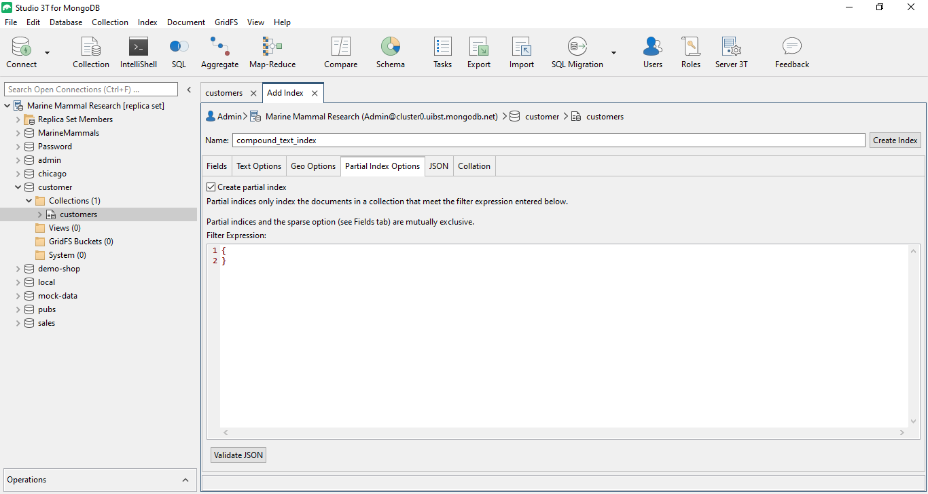Collapse the customer database tree
The image size is (928, 494).
click(x=18, y=187)
